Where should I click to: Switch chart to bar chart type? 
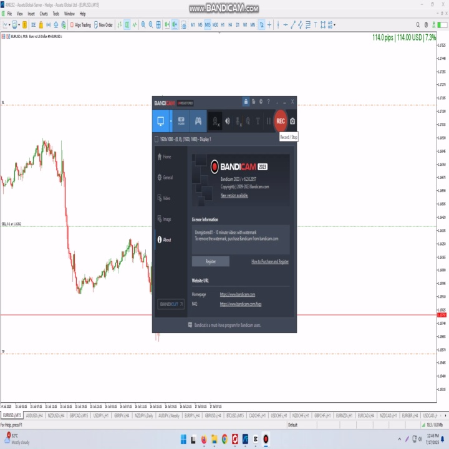pyautogui.click(x=119, y=25)
